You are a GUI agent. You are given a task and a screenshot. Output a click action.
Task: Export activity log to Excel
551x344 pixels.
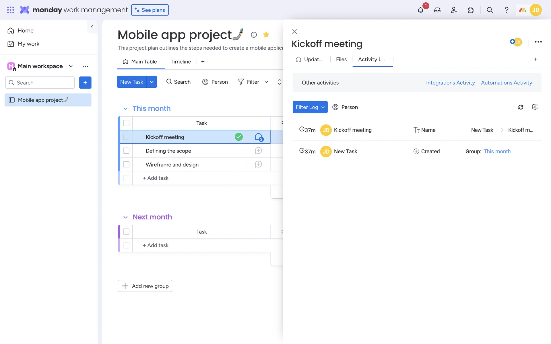tap(535, 107)
